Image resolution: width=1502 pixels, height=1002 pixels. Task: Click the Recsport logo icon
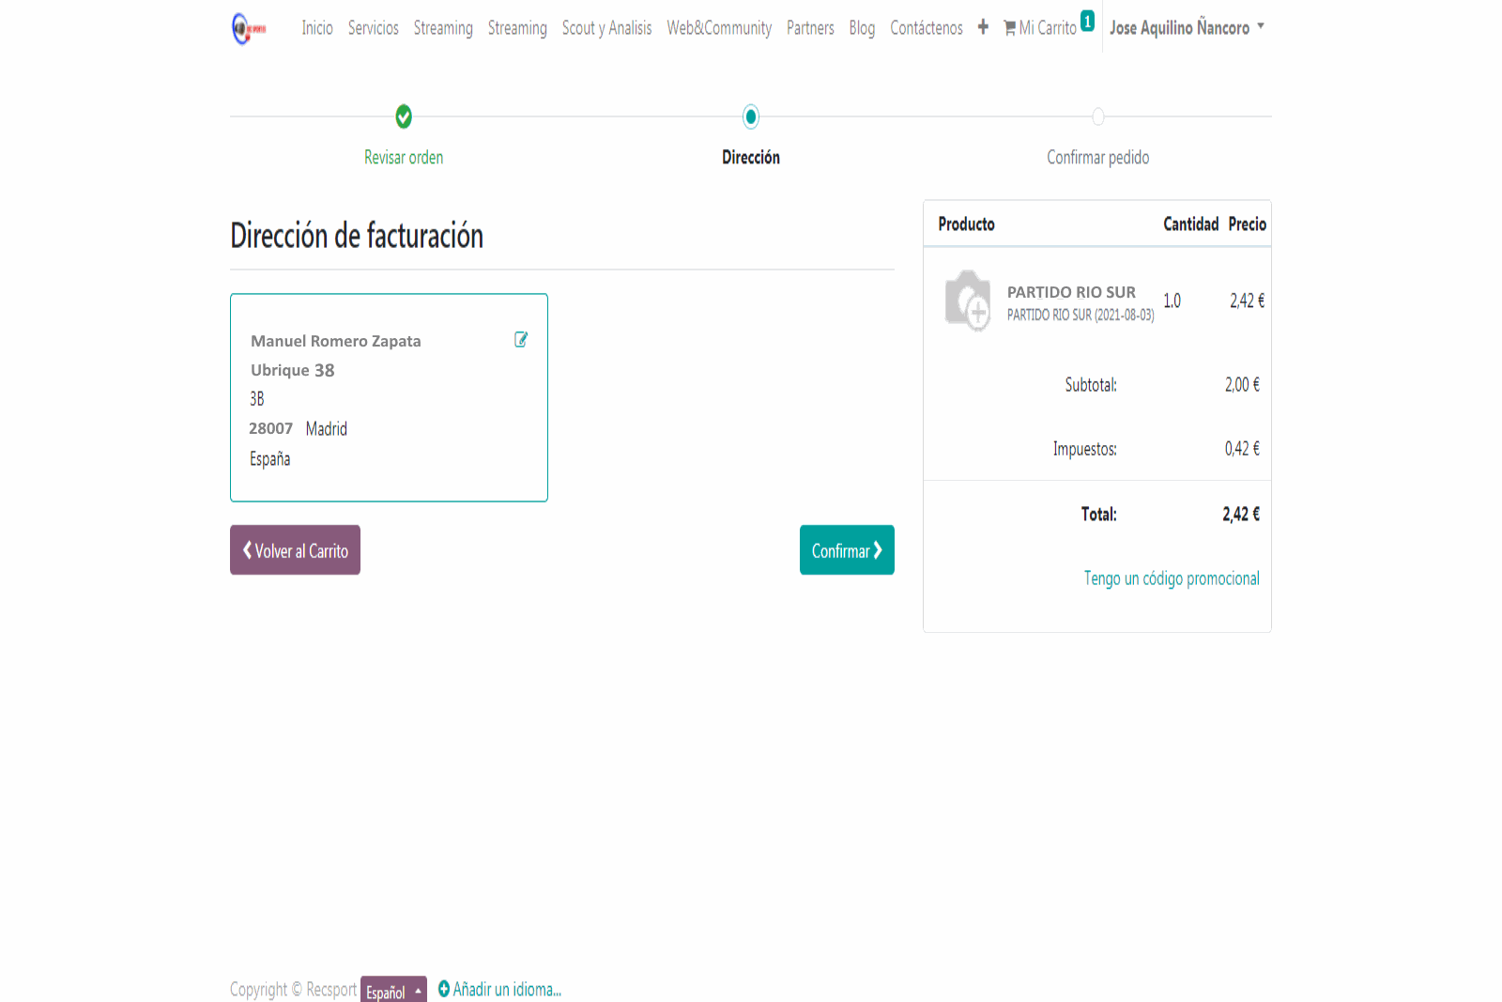pyautogui.click(x=248, y=28)
